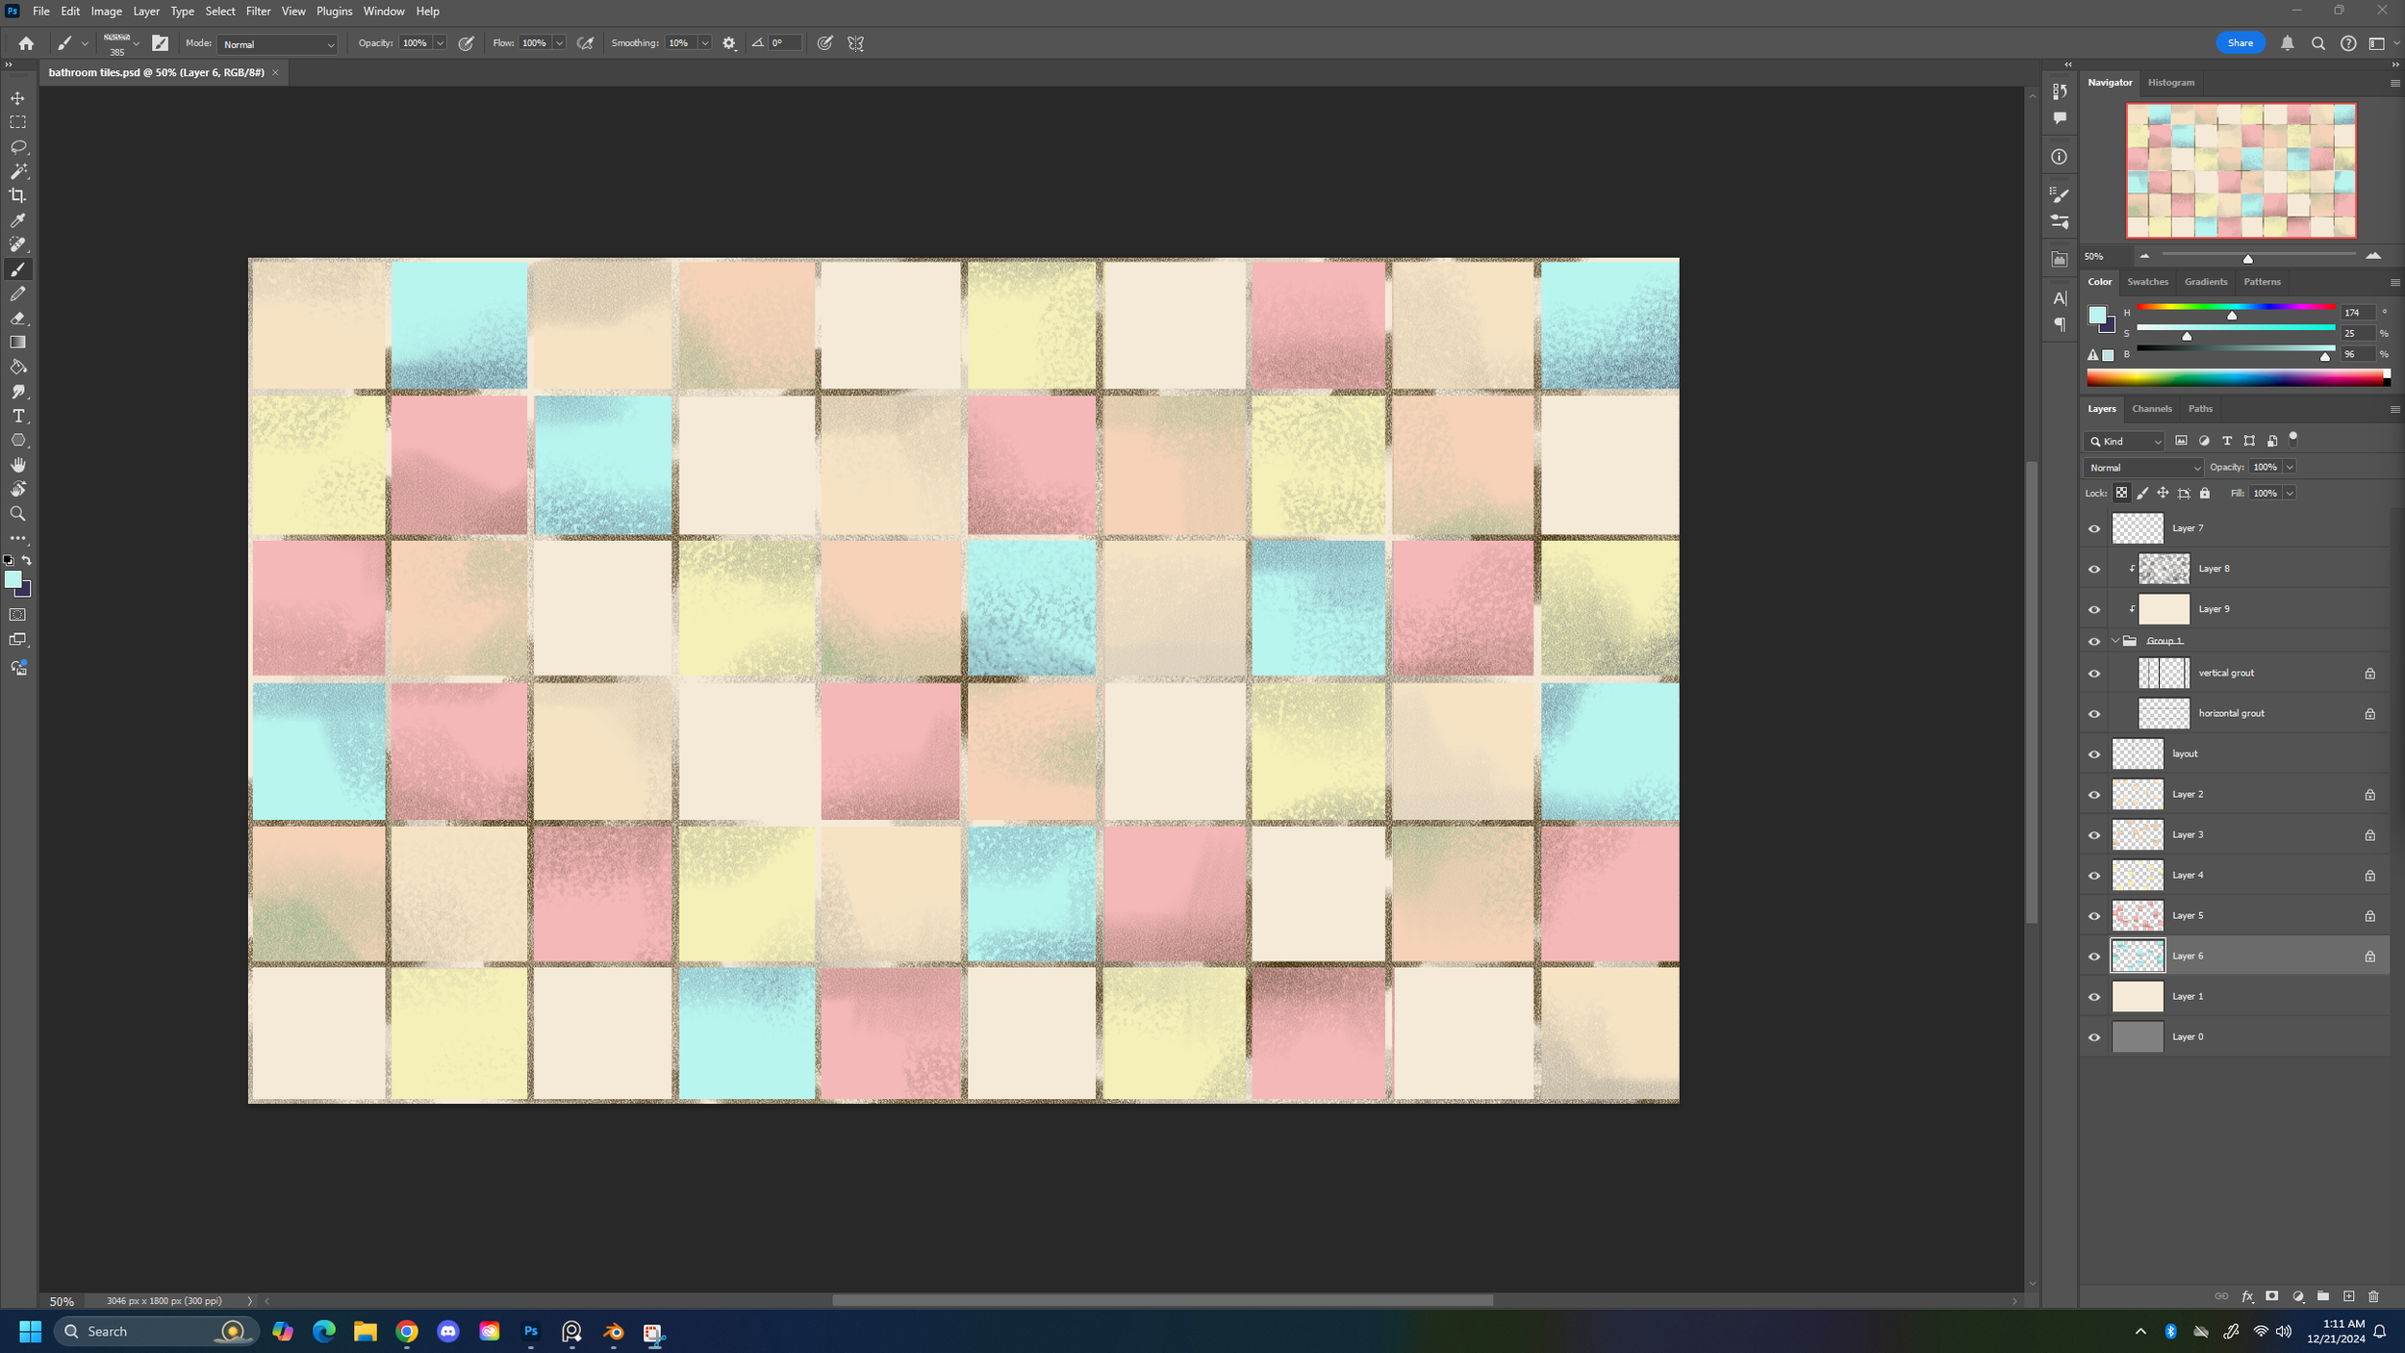
Task: Open the layer Opacity dropdown
Action: 2290,467
